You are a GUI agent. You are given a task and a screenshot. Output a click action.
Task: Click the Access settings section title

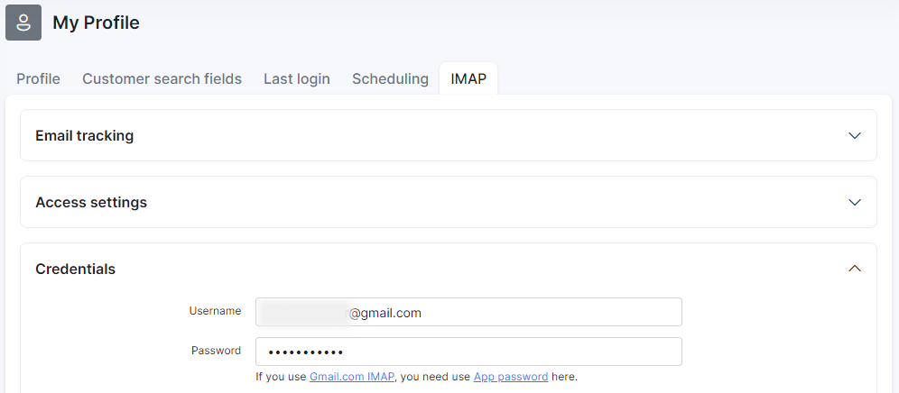tap(91, 202)
